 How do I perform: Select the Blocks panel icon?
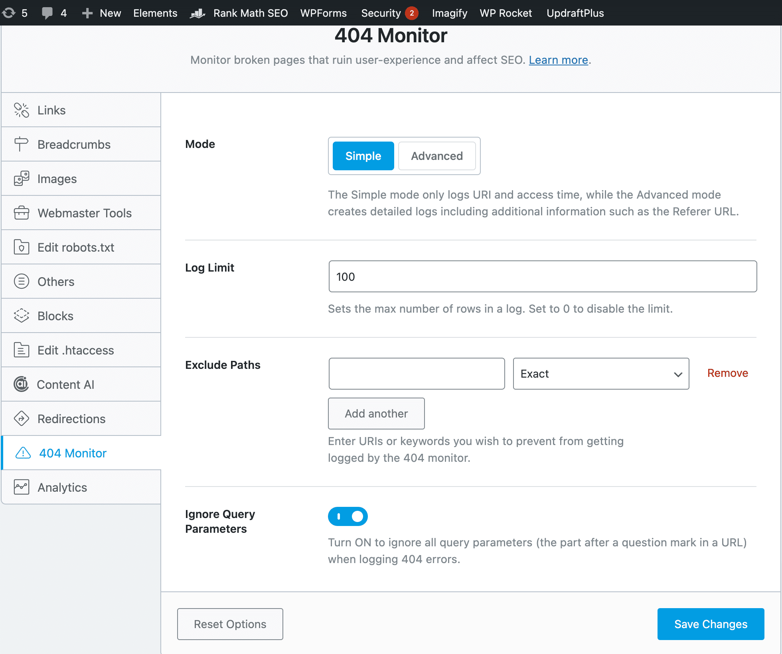[21, 315]
